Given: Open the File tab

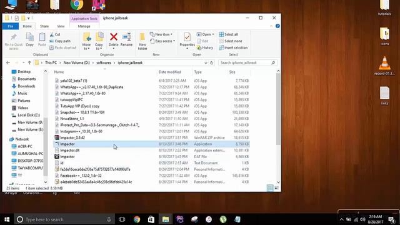Looking at the screenshot, I should [11, 26].
